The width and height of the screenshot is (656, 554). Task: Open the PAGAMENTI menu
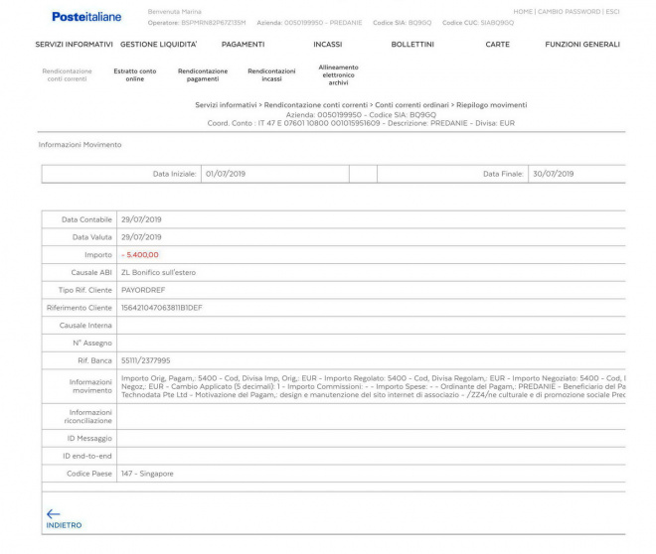(243, 45)
